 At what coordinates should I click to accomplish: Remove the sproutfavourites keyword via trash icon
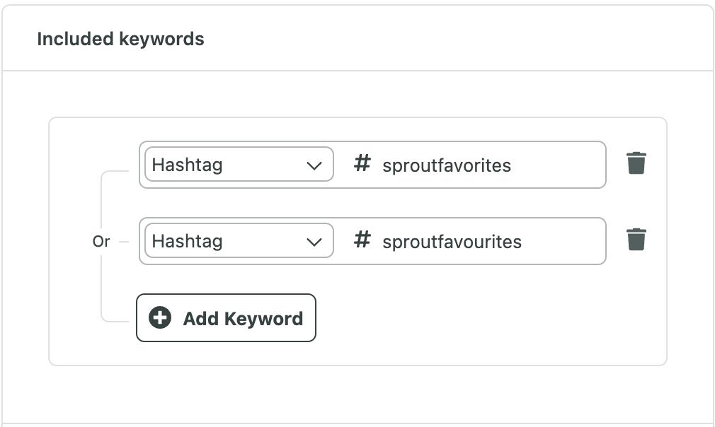pos(636,240)
